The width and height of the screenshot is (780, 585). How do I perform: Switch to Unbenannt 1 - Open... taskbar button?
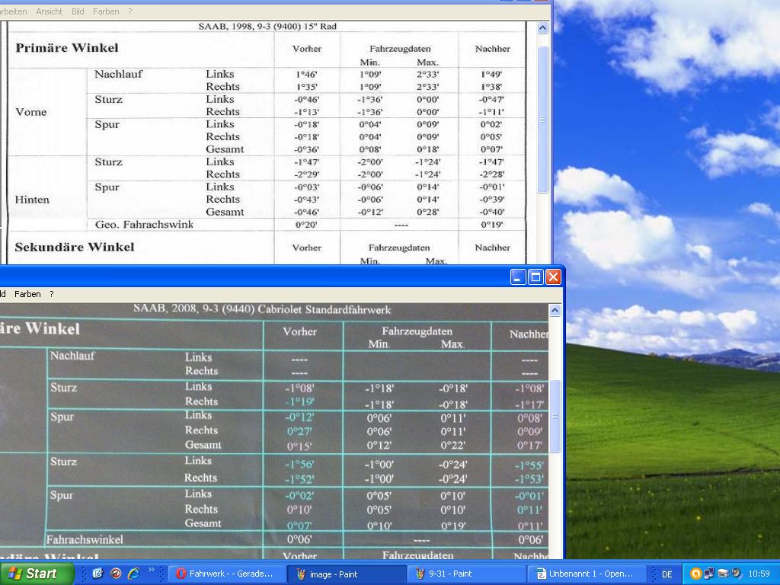586,574
